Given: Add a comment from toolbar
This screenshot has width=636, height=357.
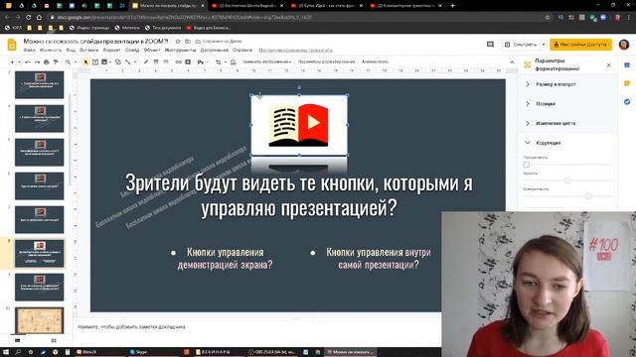Looking at the screenshot, I should 188,61.
